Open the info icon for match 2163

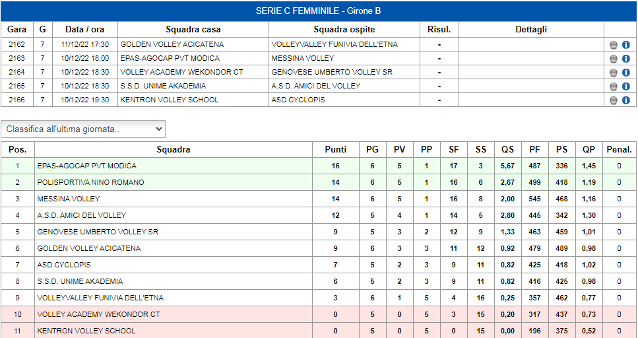tap(625, 59)
